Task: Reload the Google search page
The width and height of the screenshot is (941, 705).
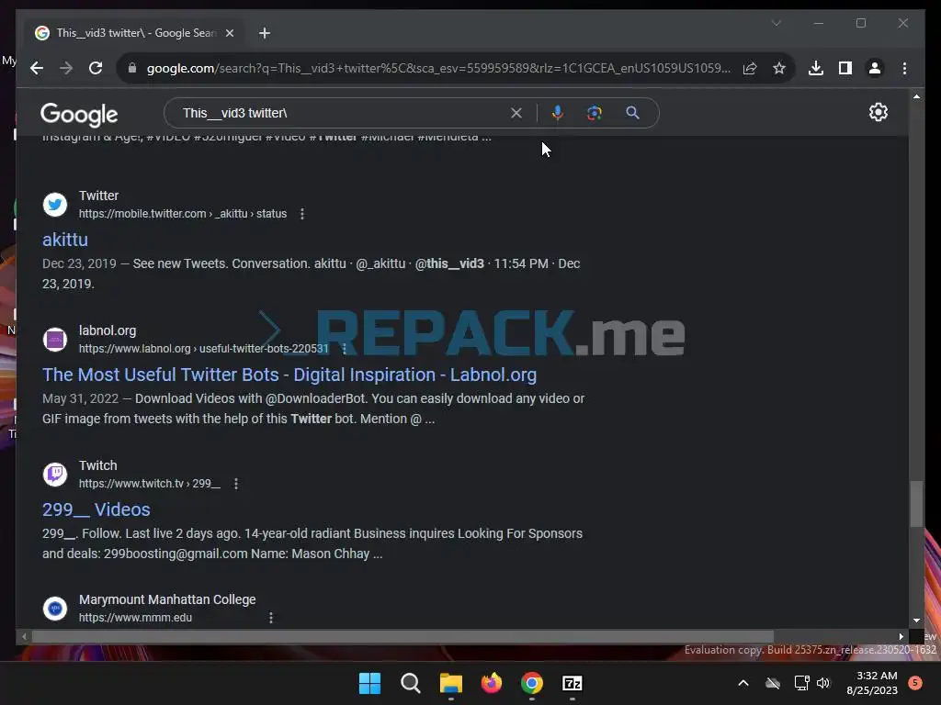Action: pyautogui.click(x=96, y=68)
